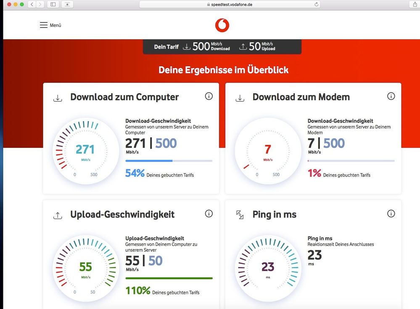The image size is (420, 309).
Task: Click the 1% Deines gebuchten Tarifs text
Action: pyautogui.click(x=339, y=173)
